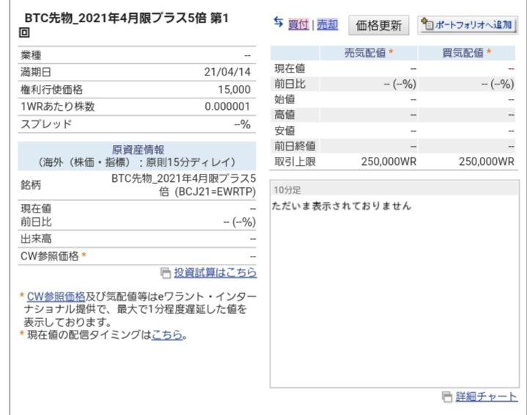This screenshot has height=415, width=527.
Task: Select the maturity date 21/04/14
Action: coord(227,72)
